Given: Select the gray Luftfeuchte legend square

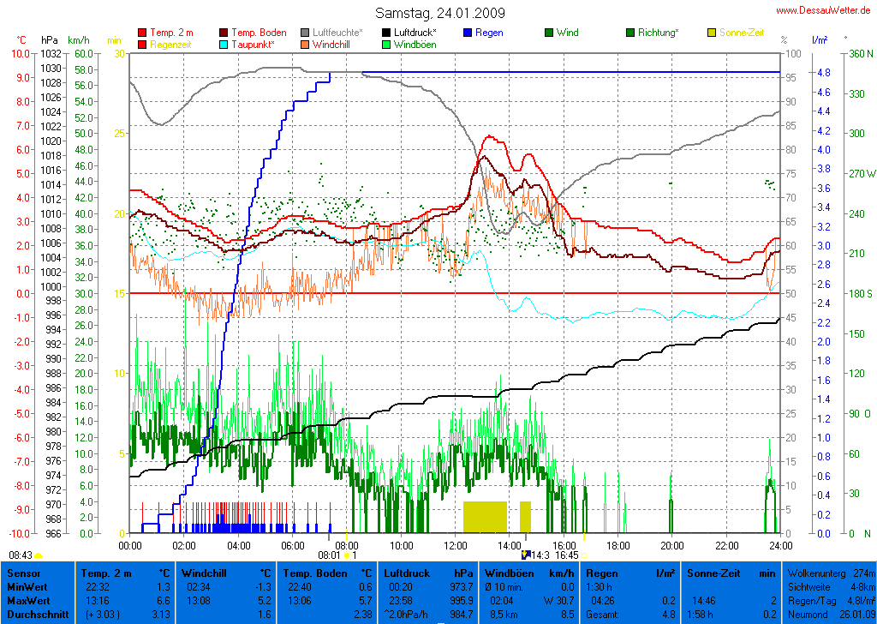Looking at the screenshot, I should tap(306, 33).
